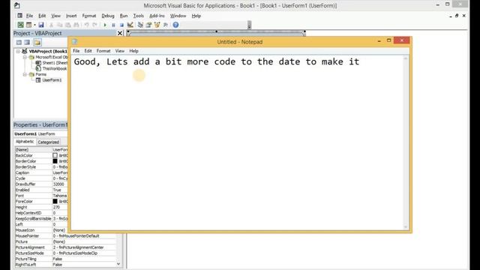Click the Insert UserForm toolbar icon

tap(28, 25)
